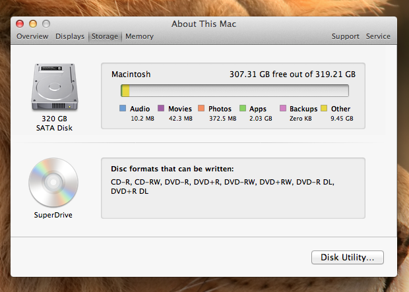Open the Support section
Viewport: 409px width, 292px height.
coord(346,36)
